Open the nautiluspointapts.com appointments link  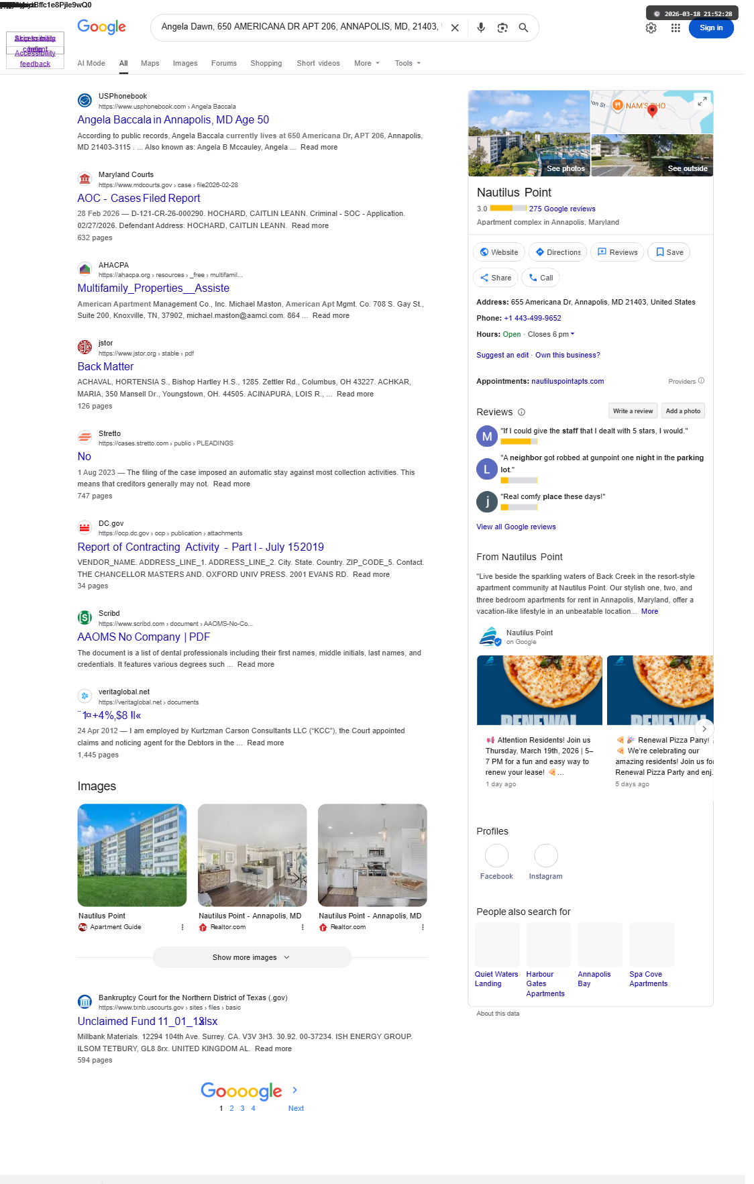[x=568, y=382]
